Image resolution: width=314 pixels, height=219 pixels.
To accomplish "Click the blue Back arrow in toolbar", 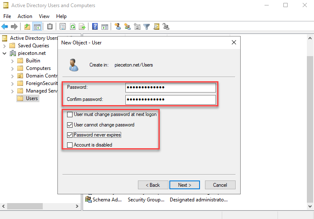I will pyautogui.click(x=5, y=26).
